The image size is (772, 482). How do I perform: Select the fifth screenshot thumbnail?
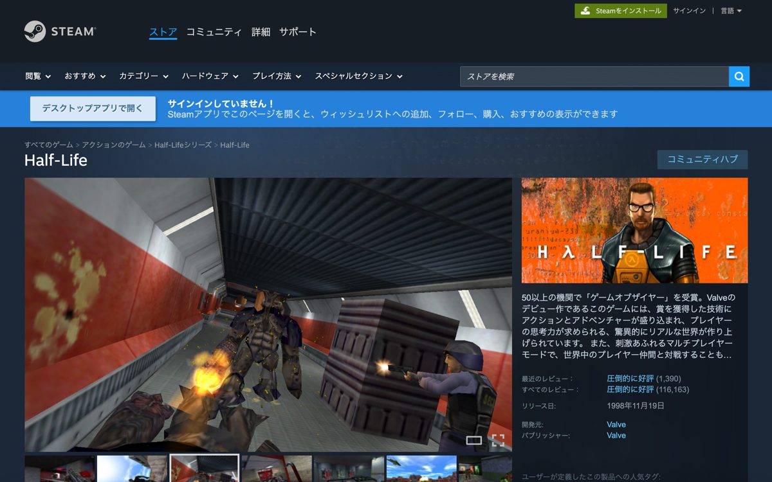tap(349, 469)
